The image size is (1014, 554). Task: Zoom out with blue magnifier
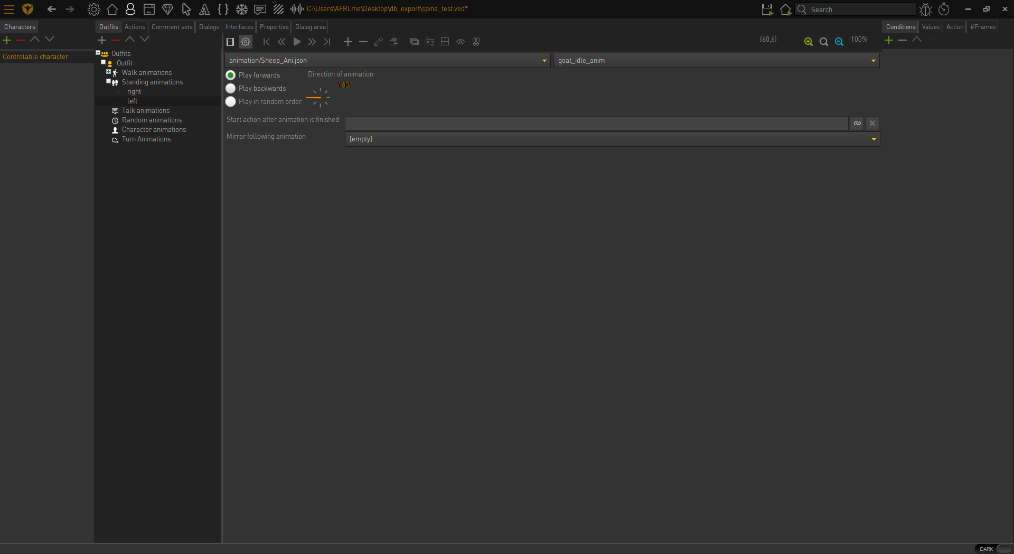pos(839,42)
